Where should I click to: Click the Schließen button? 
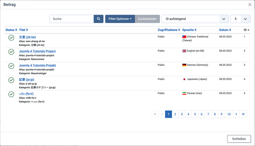(x=239, y=139)
